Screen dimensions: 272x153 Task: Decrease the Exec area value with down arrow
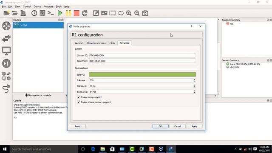pyautogui.click(x=194, y=93)
